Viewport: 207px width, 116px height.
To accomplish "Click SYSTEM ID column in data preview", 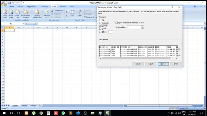I will tap(129, 51).
